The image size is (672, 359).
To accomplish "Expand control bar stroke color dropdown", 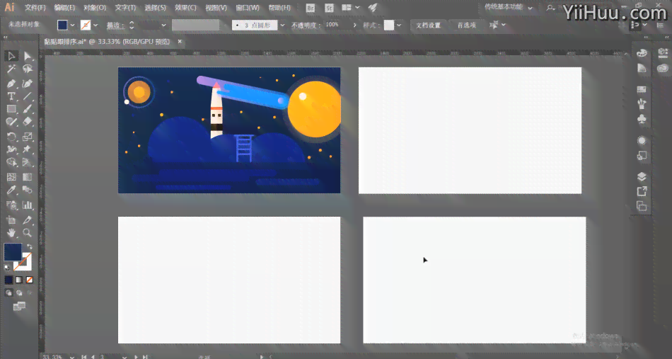I will [x=95, y=25].
